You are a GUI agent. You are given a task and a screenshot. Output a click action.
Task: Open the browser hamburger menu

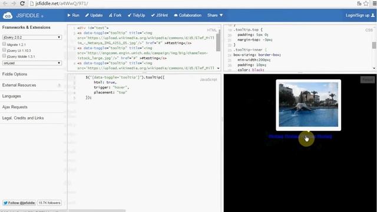375,4
